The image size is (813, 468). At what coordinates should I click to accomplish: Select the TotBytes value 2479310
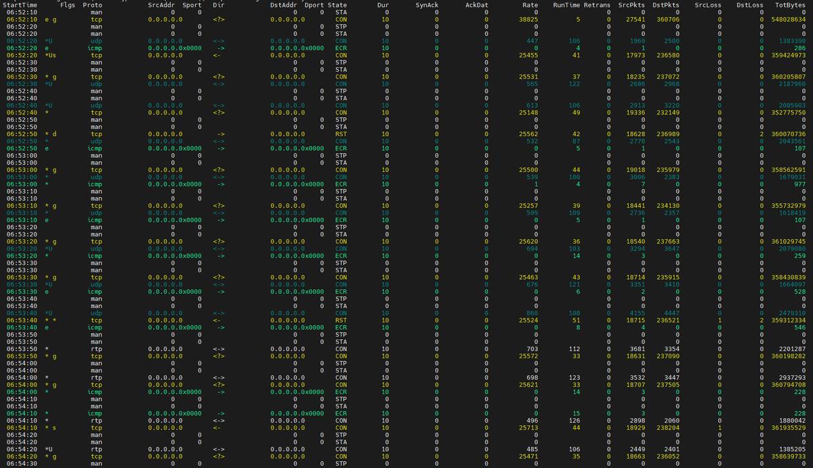(792, 313)
